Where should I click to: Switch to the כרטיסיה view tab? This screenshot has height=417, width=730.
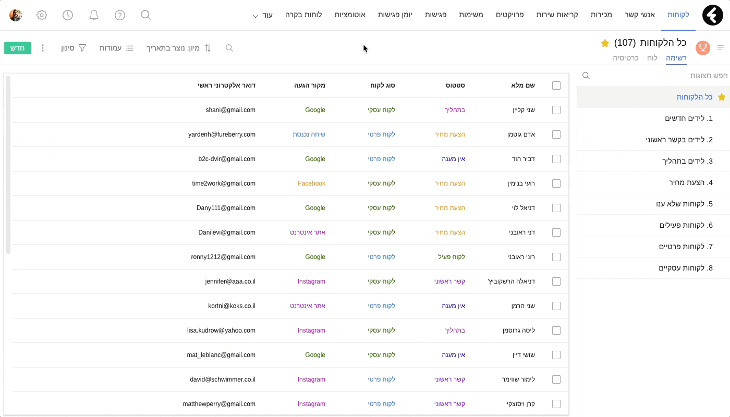point(626,58)
